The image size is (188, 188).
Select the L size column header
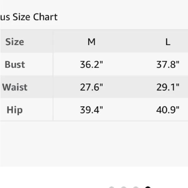click(168, 42)
